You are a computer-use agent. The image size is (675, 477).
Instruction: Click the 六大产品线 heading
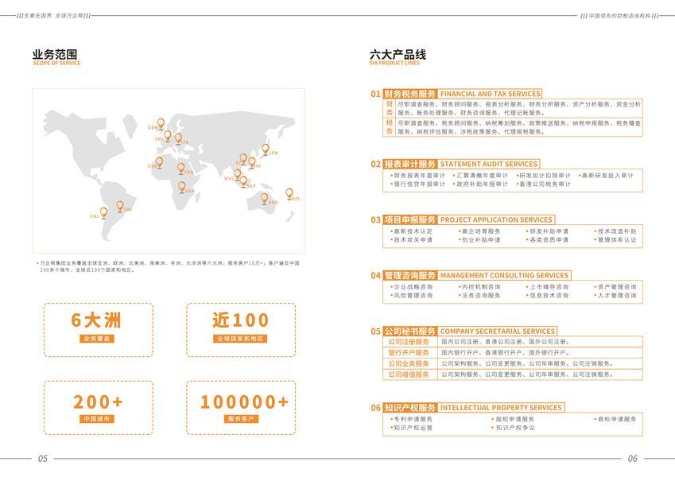398,54
